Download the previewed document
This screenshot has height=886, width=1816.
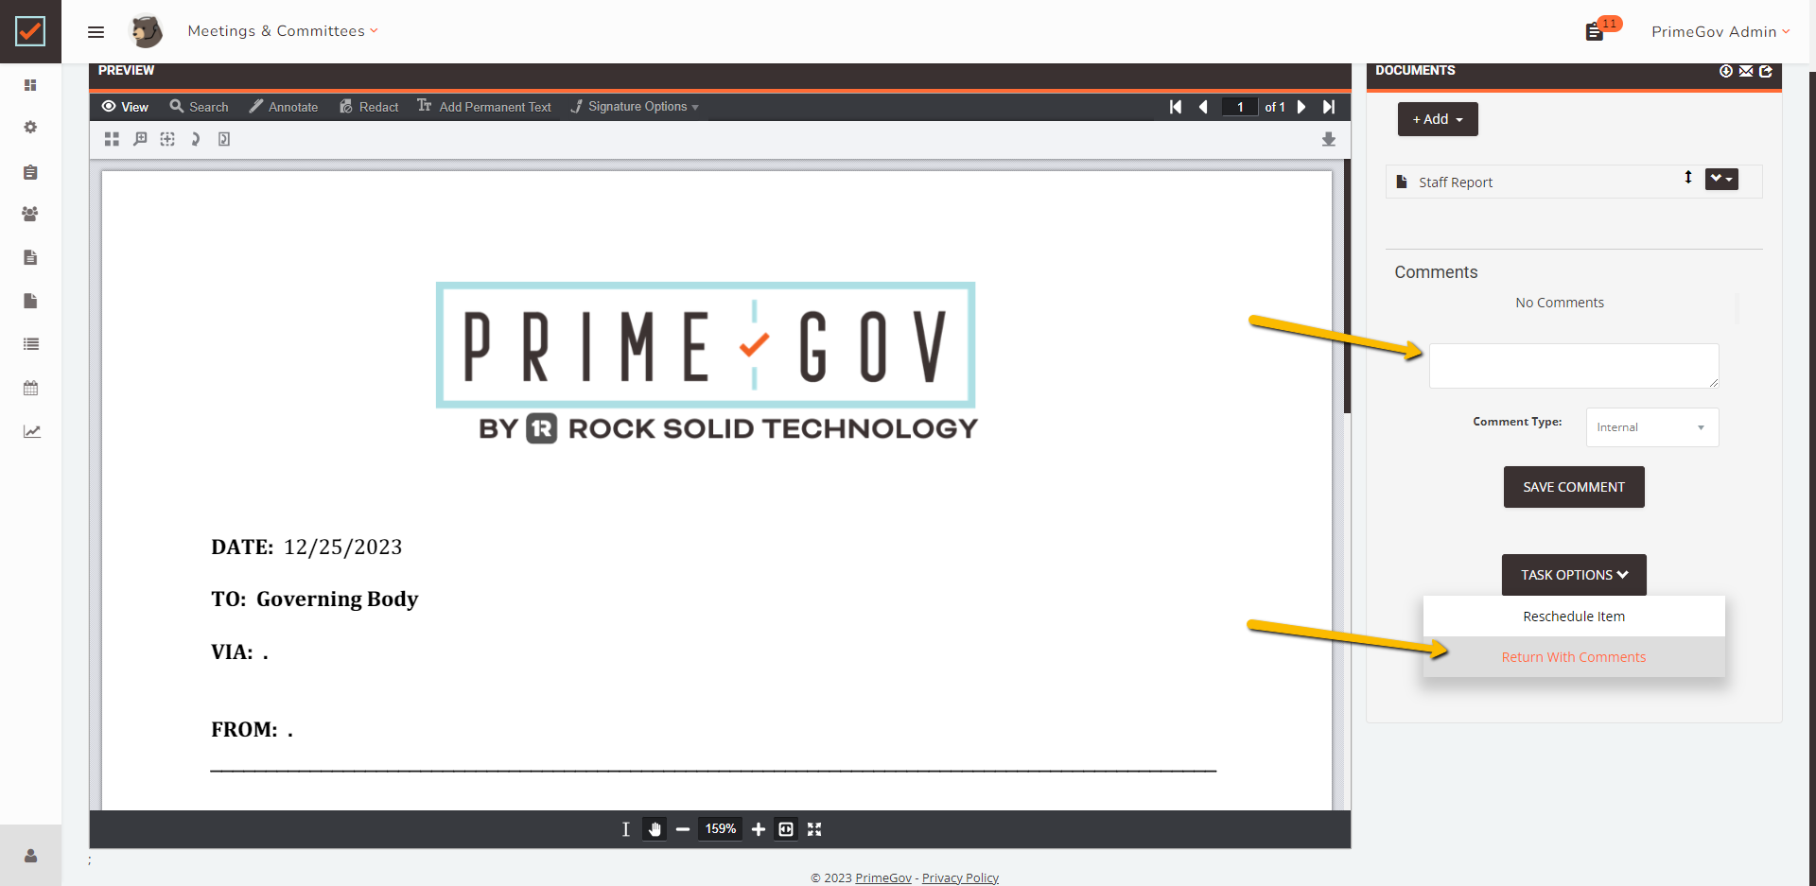coord(1328,139)
